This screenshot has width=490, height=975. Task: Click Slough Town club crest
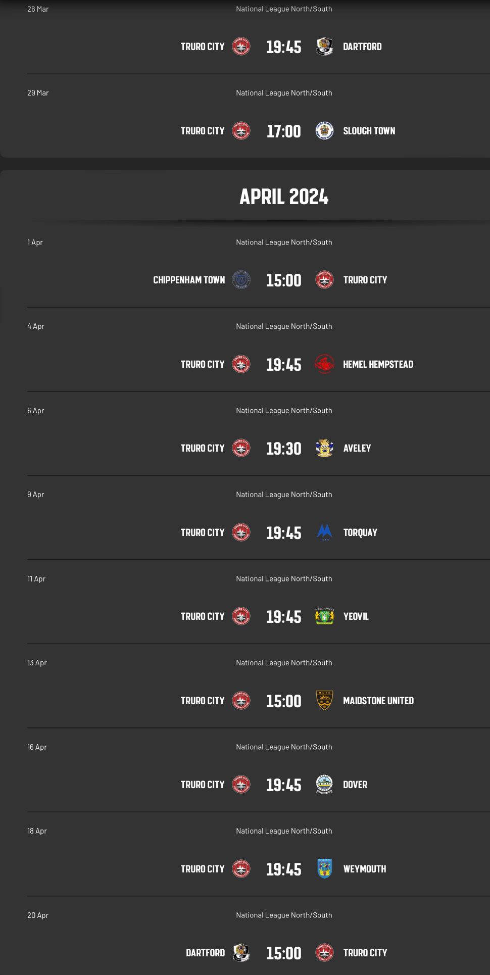(324, 131)
